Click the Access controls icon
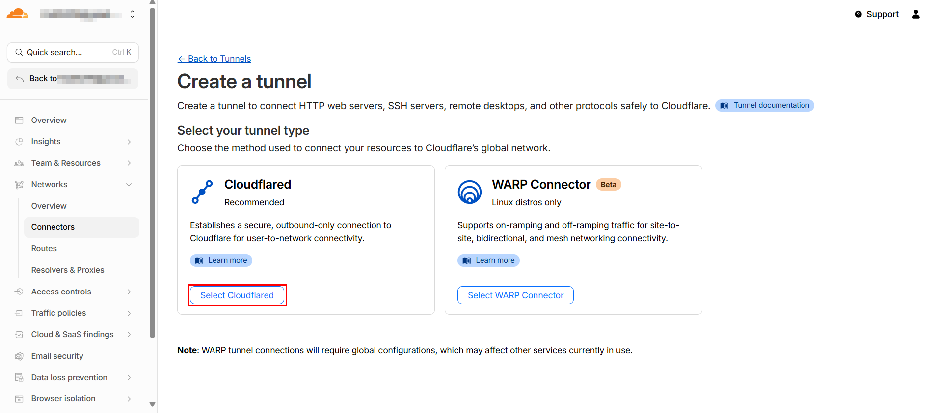This screenshot has width=938, height=413. (x=19, y=292)
